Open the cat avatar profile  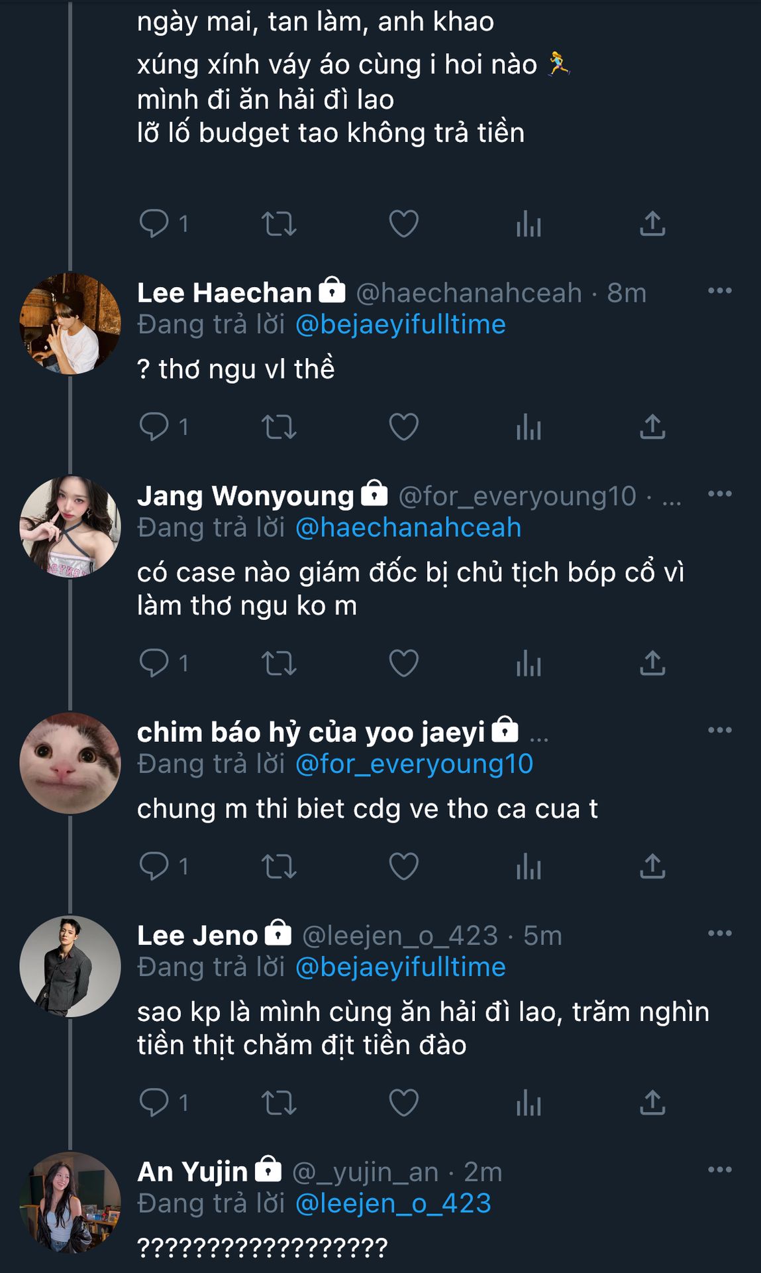point(70,763)
